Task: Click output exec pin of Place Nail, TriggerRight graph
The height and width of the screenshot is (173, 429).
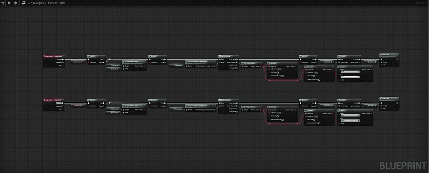Action: [x=397, y=59]
